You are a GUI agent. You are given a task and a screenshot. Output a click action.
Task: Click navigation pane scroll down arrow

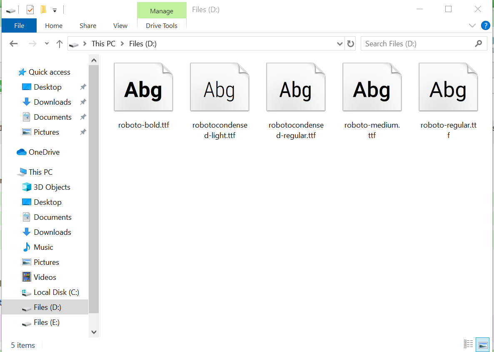[94, 332]
